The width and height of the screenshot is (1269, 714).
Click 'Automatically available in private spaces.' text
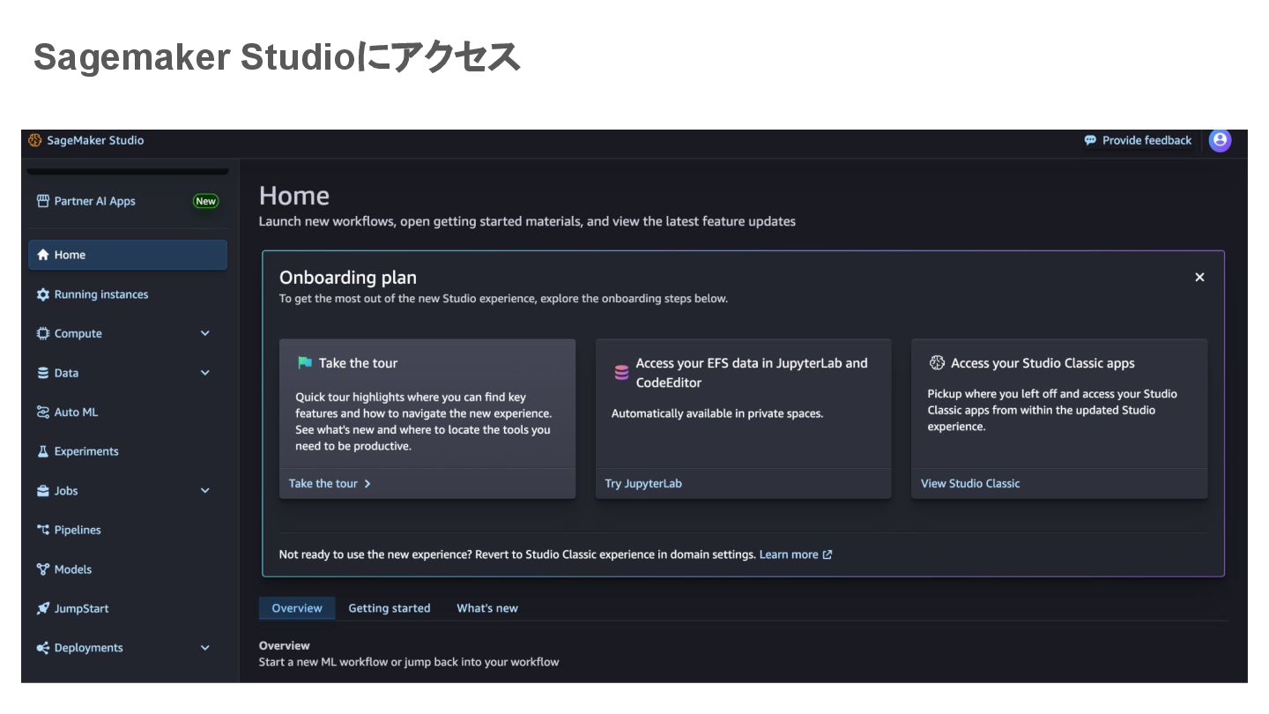pos(717,413)
